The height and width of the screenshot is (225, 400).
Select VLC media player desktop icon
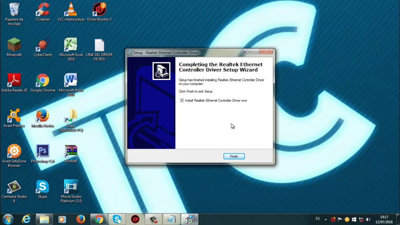pos(71,12)
